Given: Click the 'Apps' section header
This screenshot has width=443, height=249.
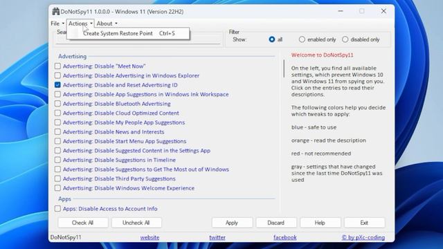Looking at the screenshot, I should (x=64, y=199).
